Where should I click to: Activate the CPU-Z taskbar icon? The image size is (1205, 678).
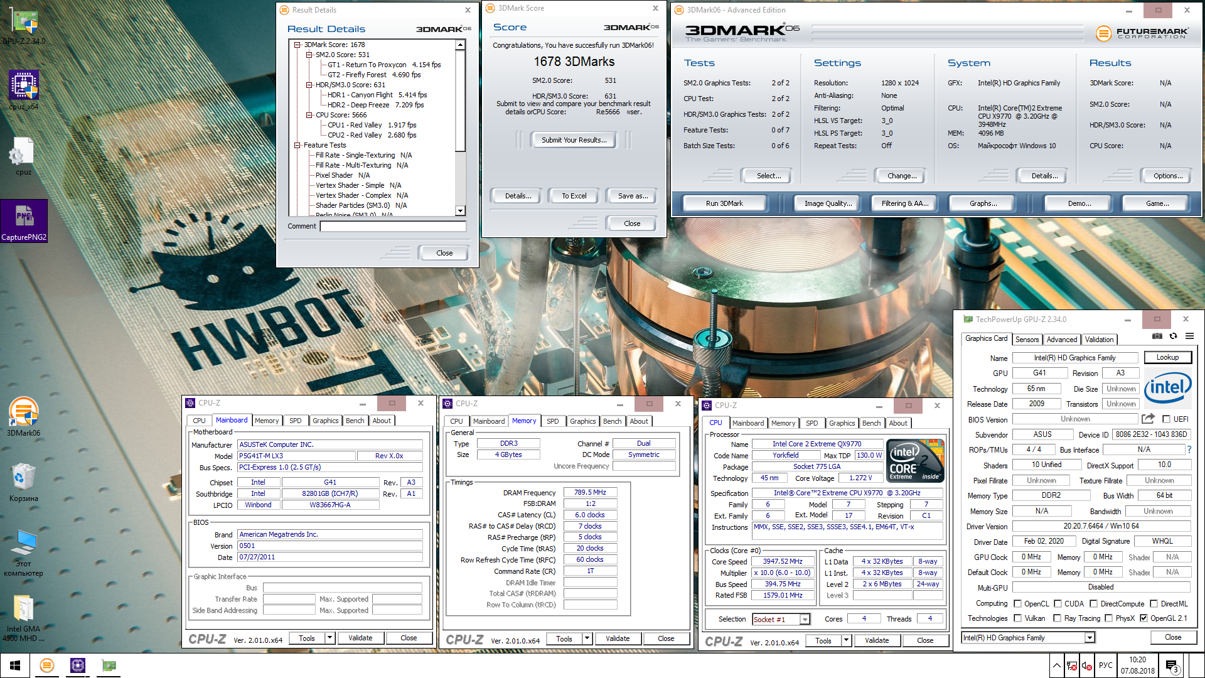pyautogui.click(x=78, y=665)
